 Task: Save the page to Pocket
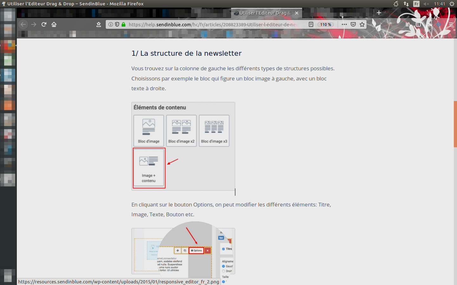point(353,24)
